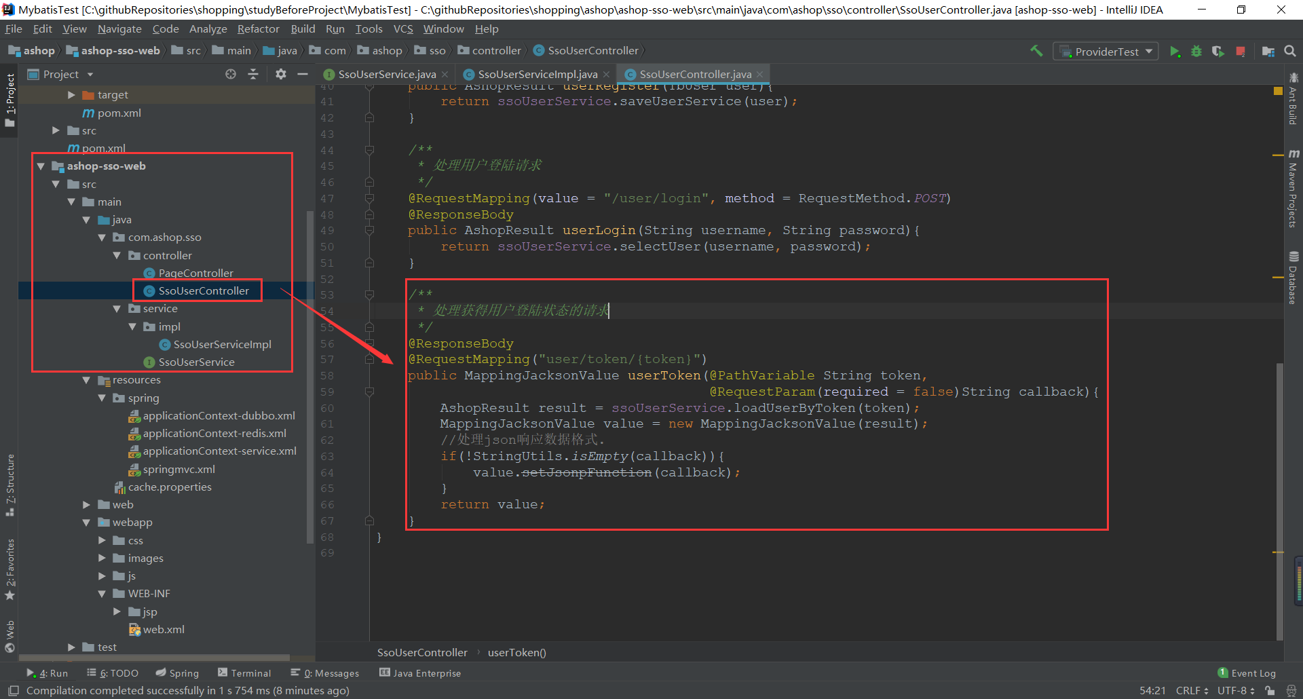The image size is (1303, 699).
Task: Stop the running process with red square
Action: click(1241, 52)
